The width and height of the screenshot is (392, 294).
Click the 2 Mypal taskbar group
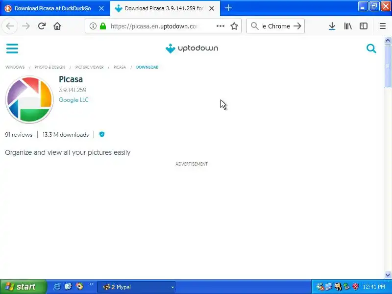[x=136, y=287]
